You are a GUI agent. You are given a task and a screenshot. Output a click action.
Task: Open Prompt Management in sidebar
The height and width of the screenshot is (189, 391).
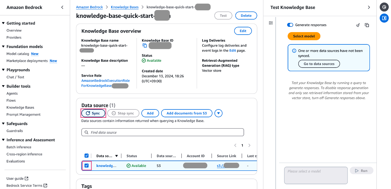point(23,114)
